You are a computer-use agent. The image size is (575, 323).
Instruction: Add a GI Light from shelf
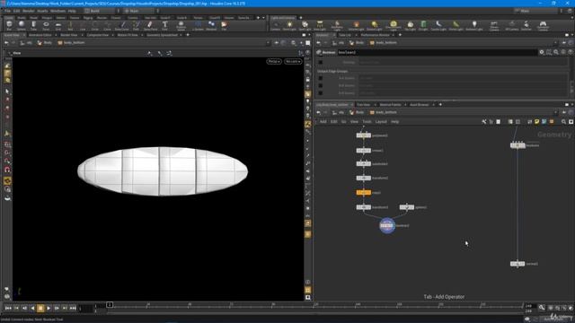pos(423,26)
